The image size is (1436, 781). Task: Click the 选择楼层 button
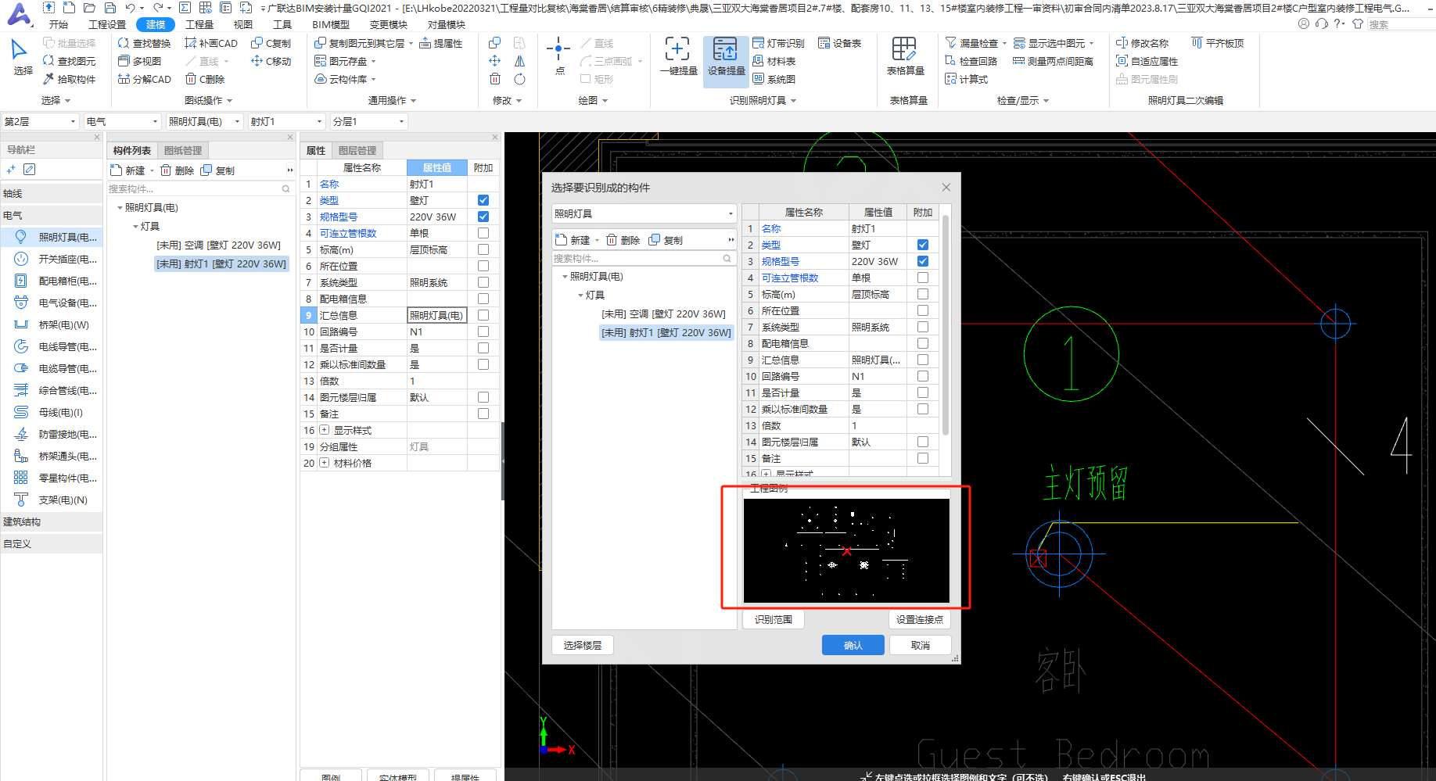click(x=583, y=645)
